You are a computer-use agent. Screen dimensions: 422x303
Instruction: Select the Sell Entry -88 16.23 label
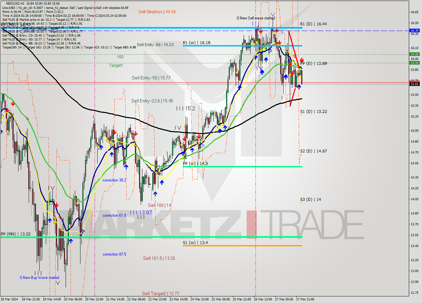(x=155, y=45)
